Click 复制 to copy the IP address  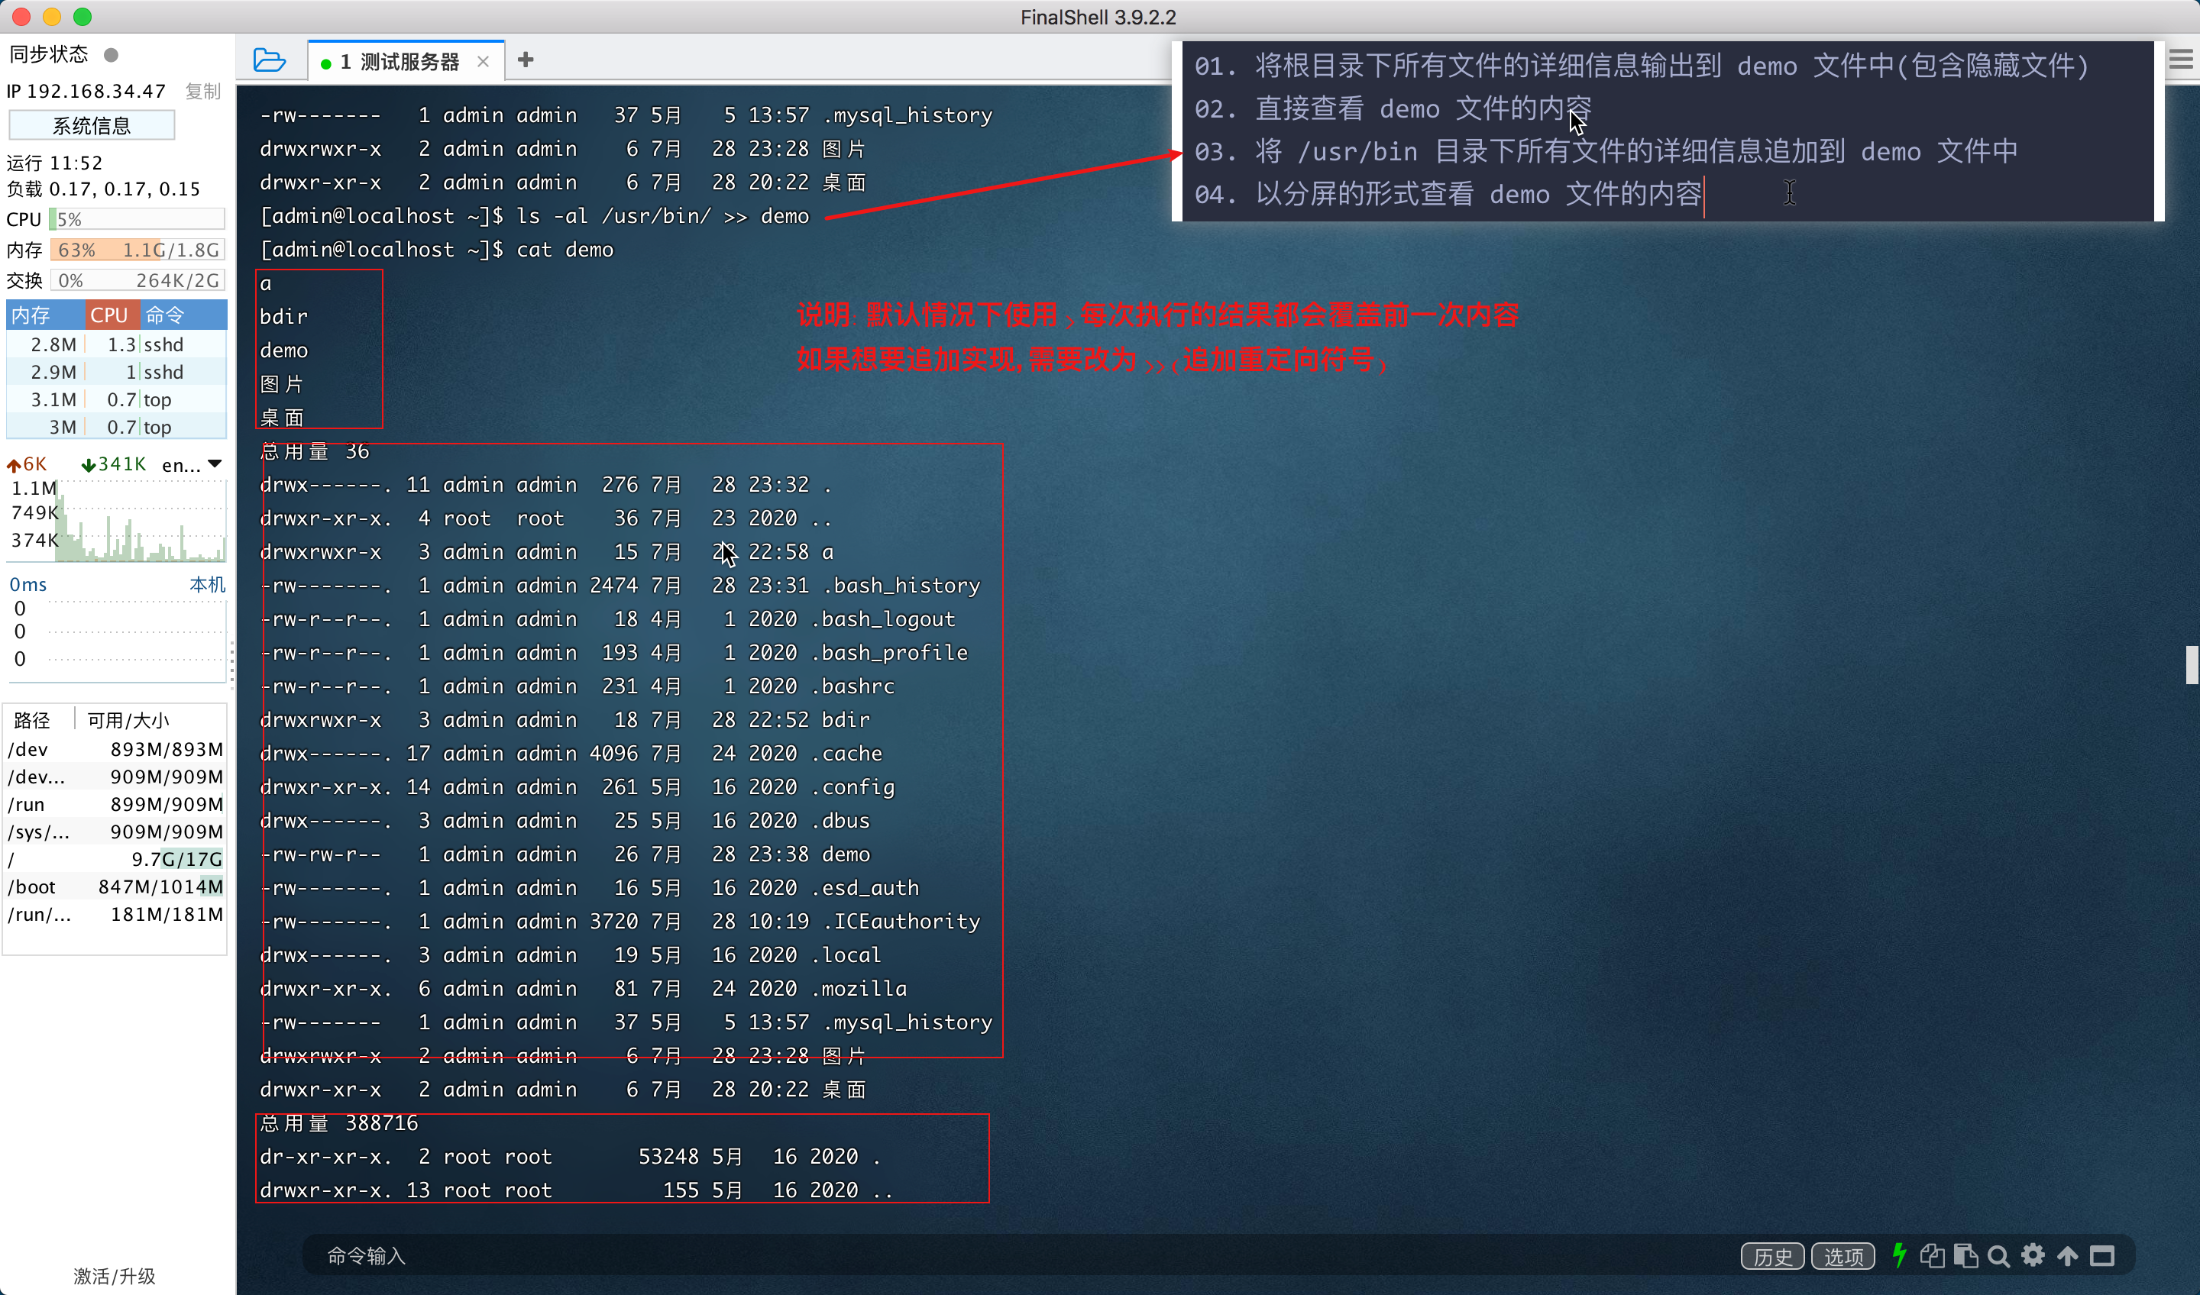202,91
